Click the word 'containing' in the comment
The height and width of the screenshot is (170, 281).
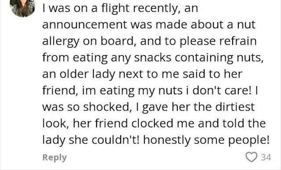(204, 58)
